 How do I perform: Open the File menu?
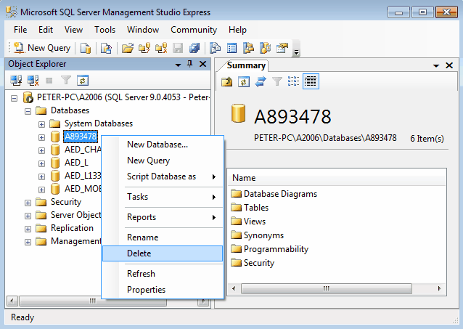click(20, 30)
